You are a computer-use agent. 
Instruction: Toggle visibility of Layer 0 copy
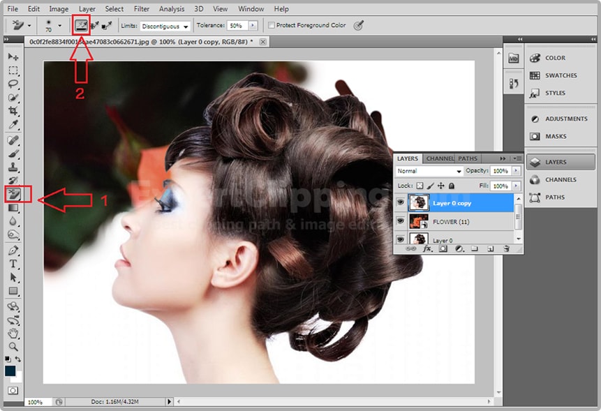point(400,202)
